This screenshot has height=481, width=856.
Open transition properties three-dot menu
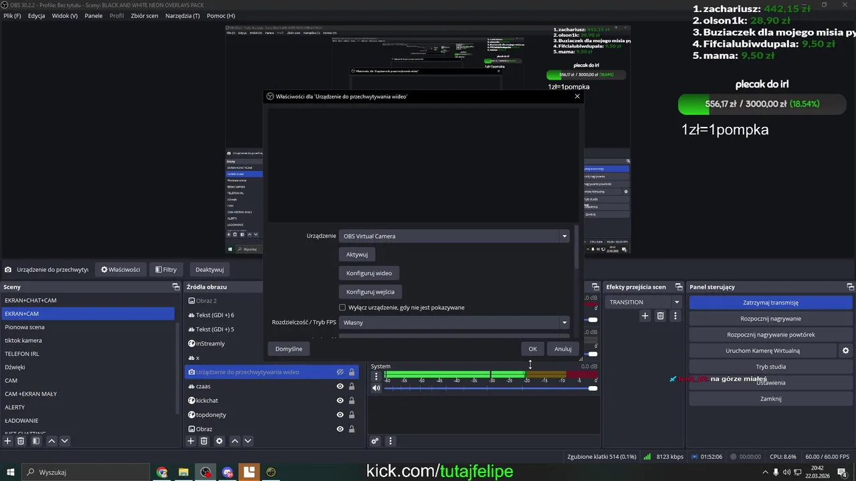pos(675,316)
